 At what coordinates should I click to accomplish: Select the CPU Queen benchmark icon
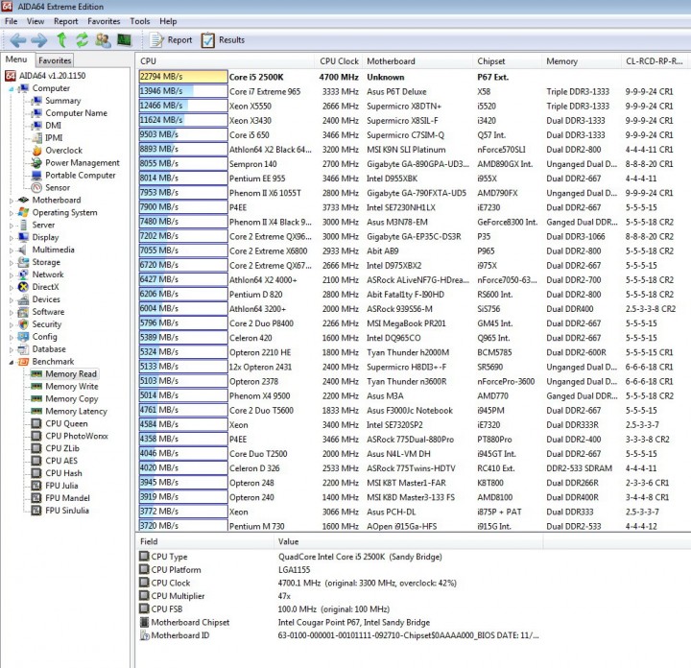(x=37, y=423)
